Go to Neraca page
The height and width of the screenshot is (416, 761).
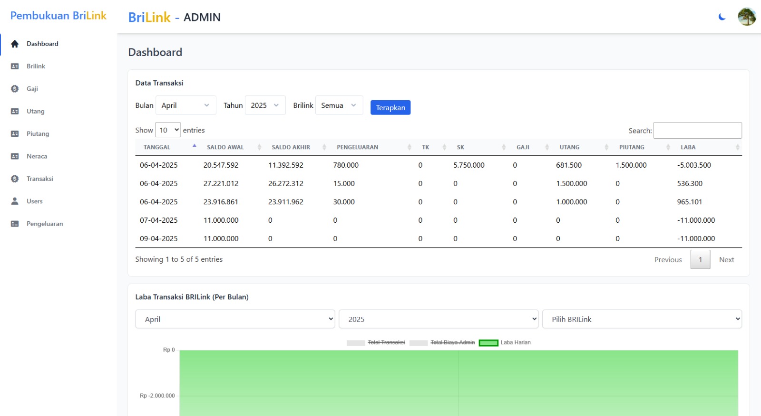(37, 156)
